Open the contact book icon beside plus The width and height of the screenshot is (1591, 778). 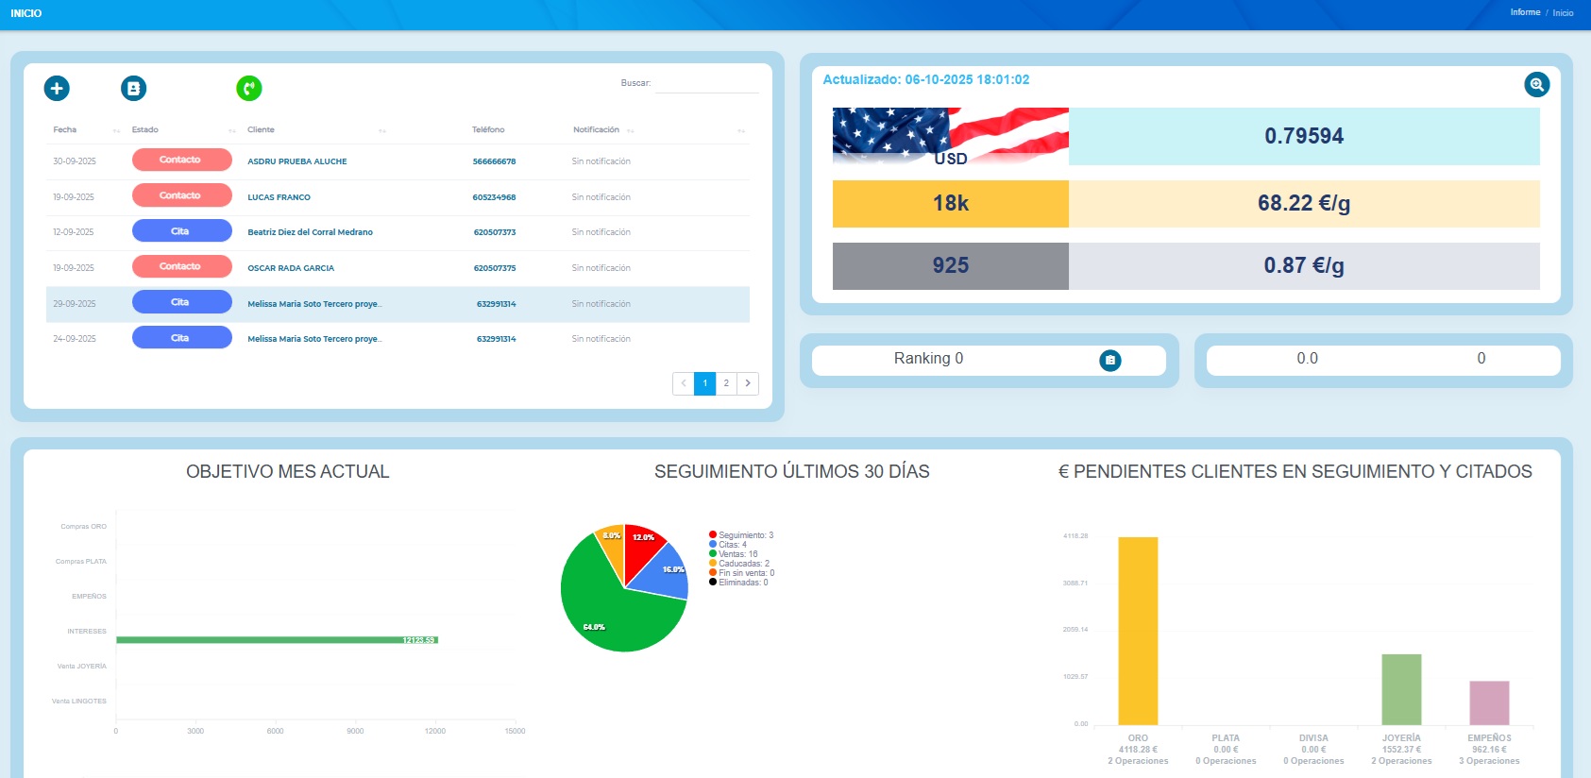[133, 88]
